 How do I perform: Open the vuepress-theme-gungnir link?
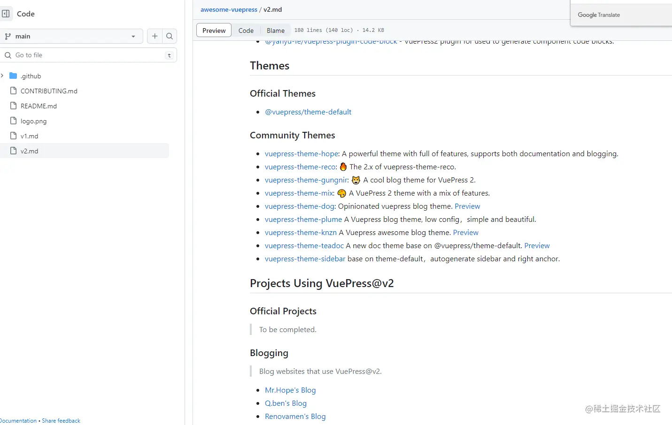[306, 180]
